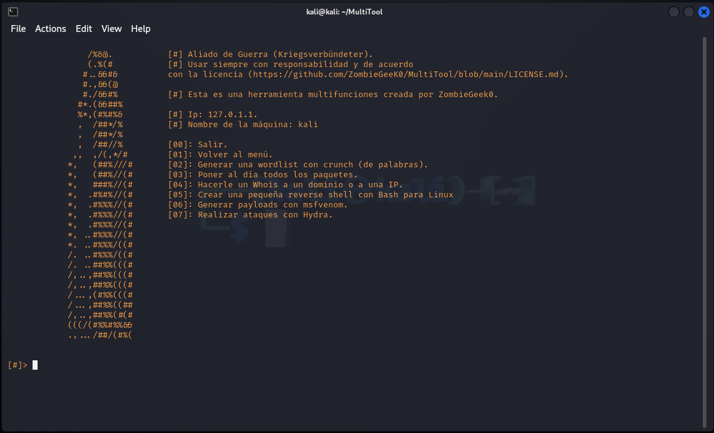Click the window title 'kali@kali: ~/MultiTool'
Viewport: 714px width, 433px height.
click(344, 12)
